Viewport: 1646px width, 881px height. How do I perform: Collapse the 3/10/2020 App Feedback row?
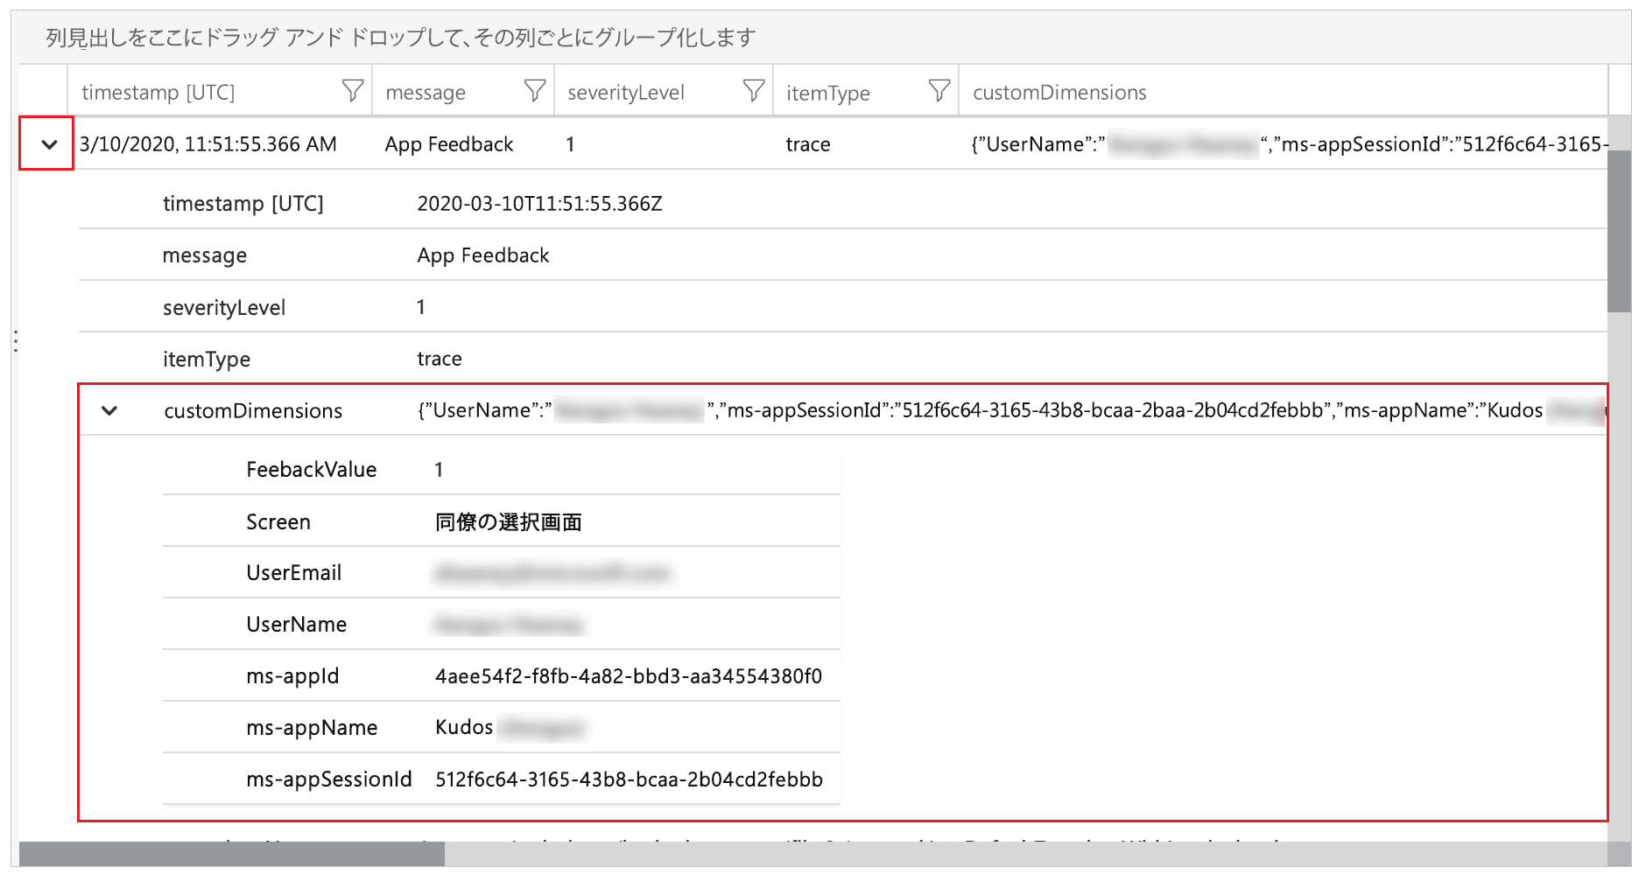[x=49, y=144]
